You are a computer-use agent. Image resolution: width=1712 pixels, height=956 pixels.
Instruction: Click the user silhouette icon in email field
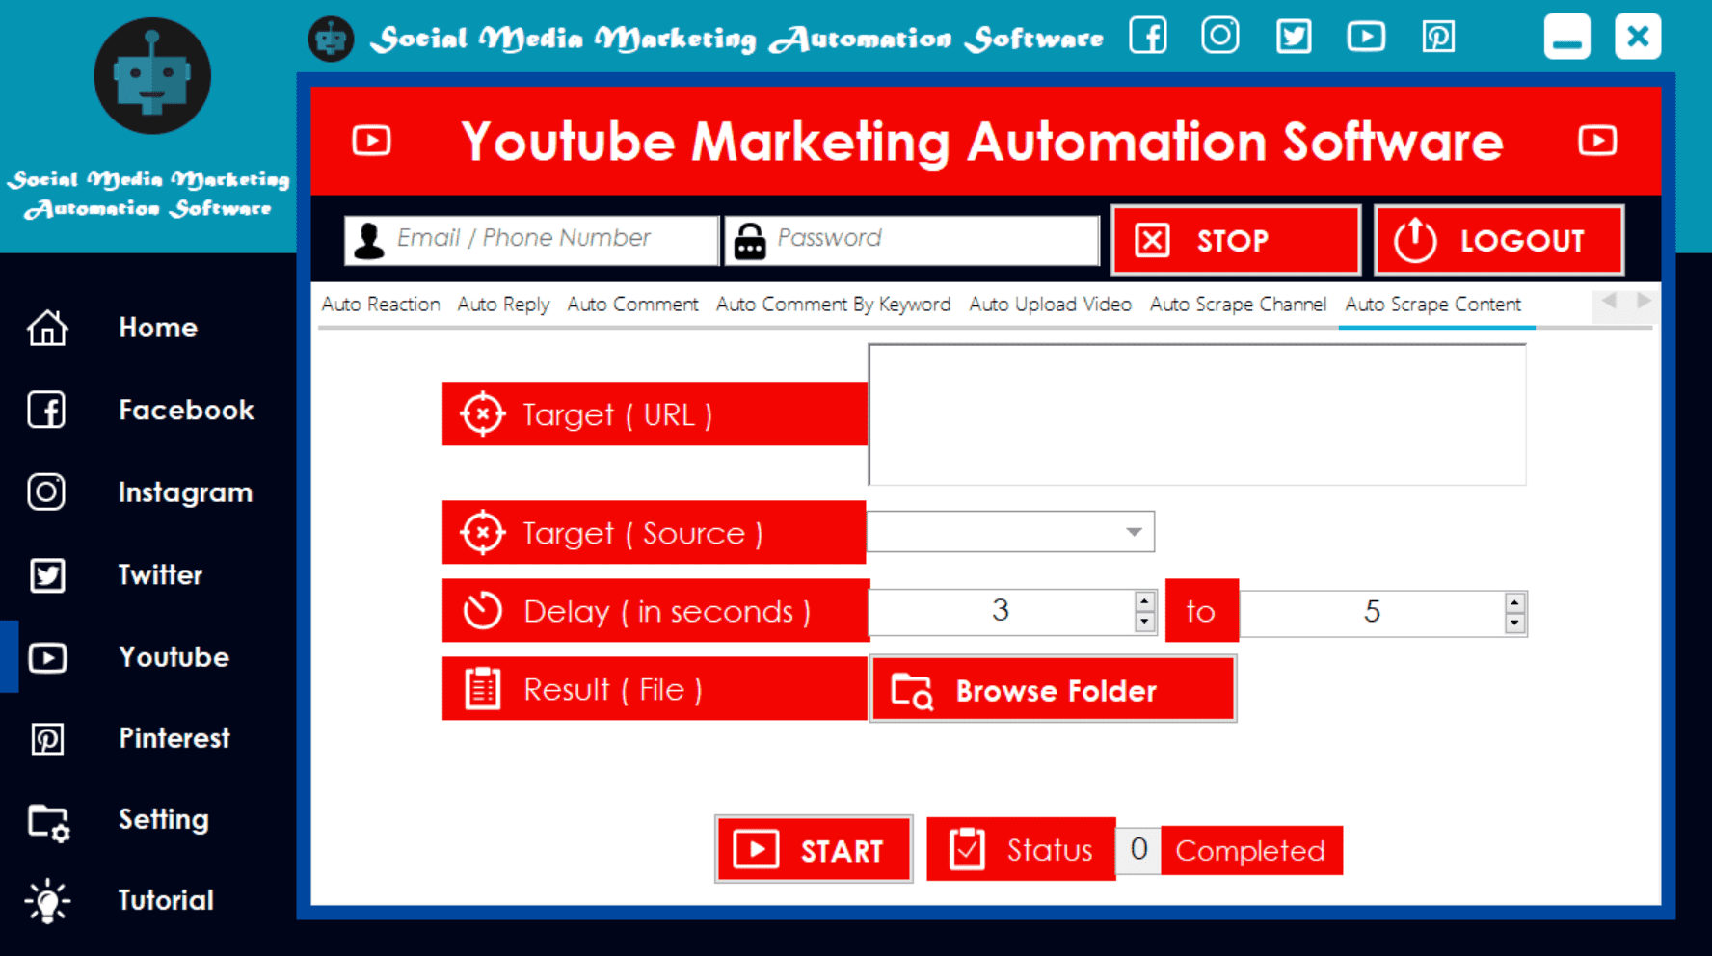pos(368,240)
